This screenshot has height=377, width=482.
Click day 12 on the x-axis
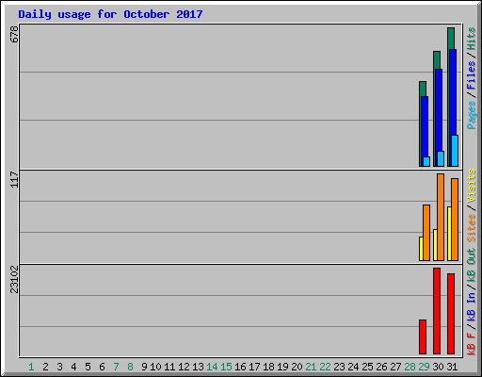[184, 367]
